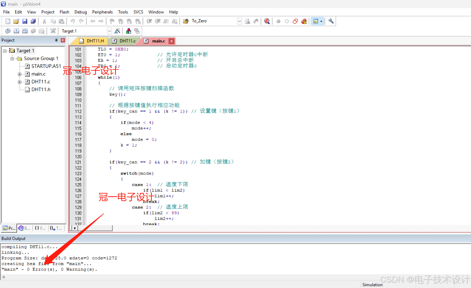Select DHT11.h in the project tree
The width and height of the screenshot is (471, 288).
38,90
